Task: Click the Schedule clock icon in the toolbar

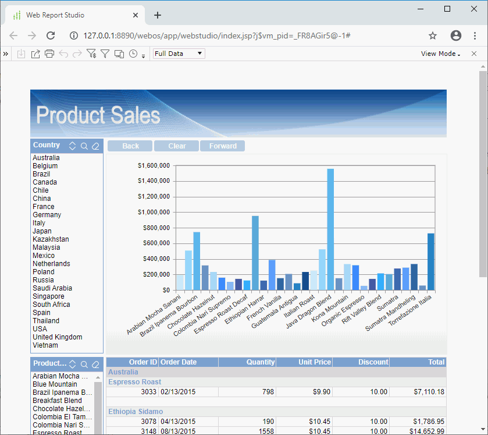Action: point(133,54)
